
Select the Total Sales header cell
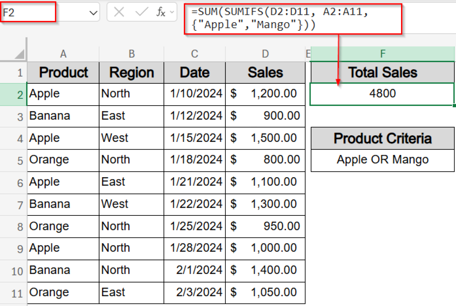click(382, 72)
